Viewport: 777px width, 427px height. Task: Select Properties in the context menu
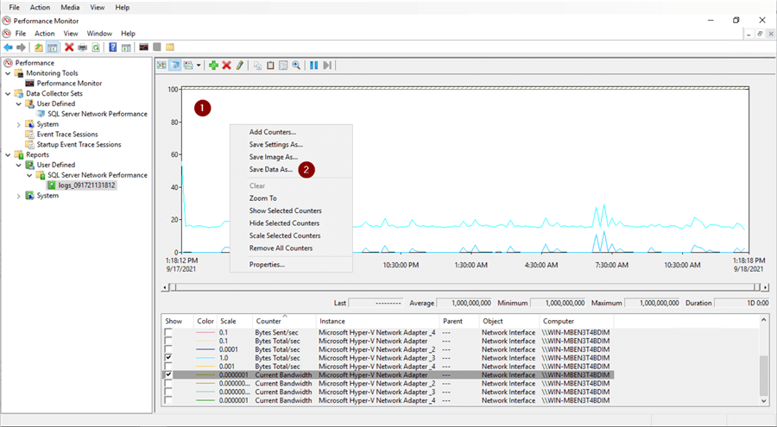click(267, 264)
